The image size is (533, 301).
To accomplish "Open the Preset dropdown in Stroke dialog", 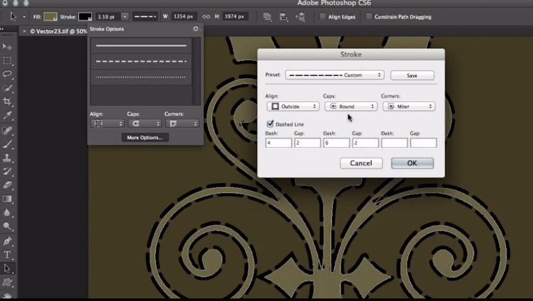I will 334,75.
